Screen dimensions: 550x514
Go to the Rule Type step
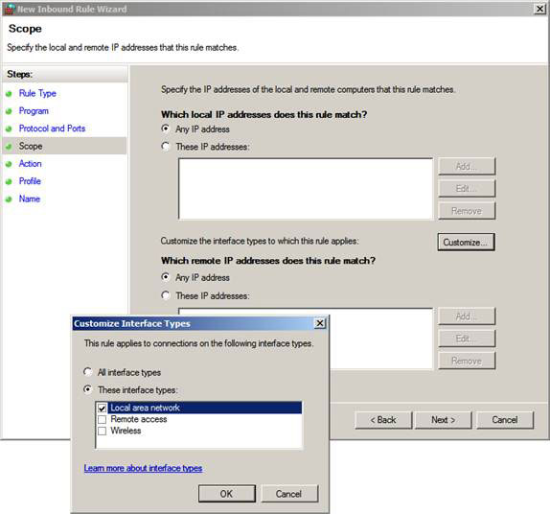[37, 93]
